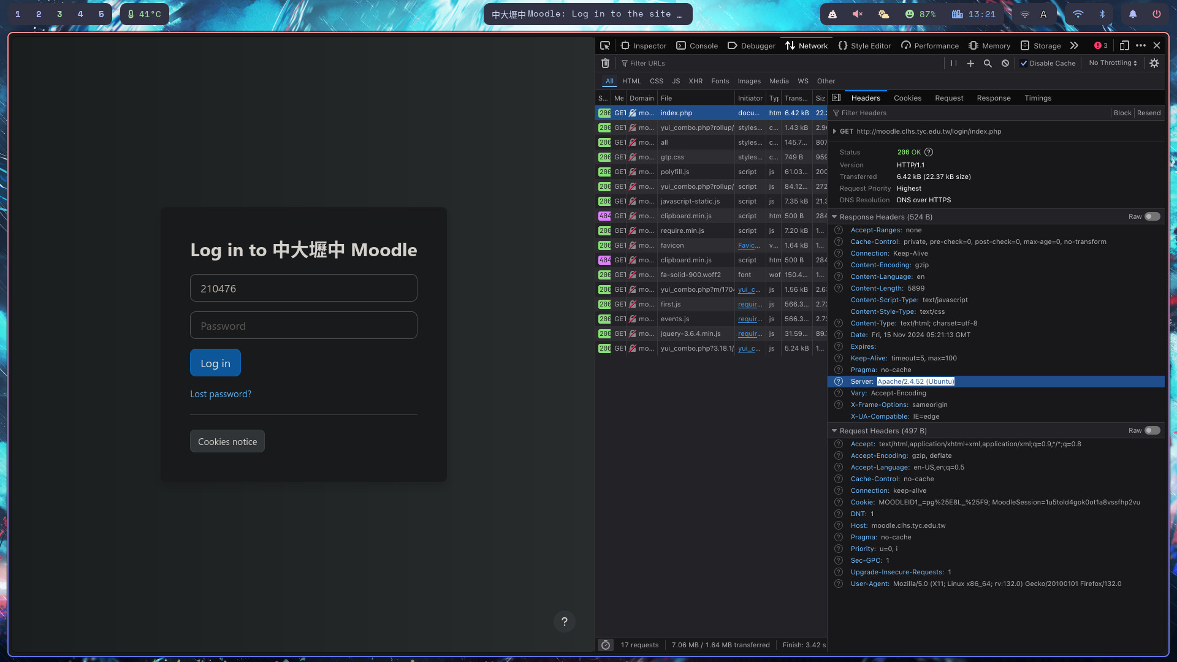Click the weather icon in top bar

(883, 14)
